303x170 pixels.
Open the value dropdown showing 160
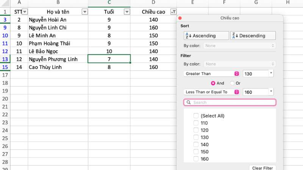coord(271,91)
